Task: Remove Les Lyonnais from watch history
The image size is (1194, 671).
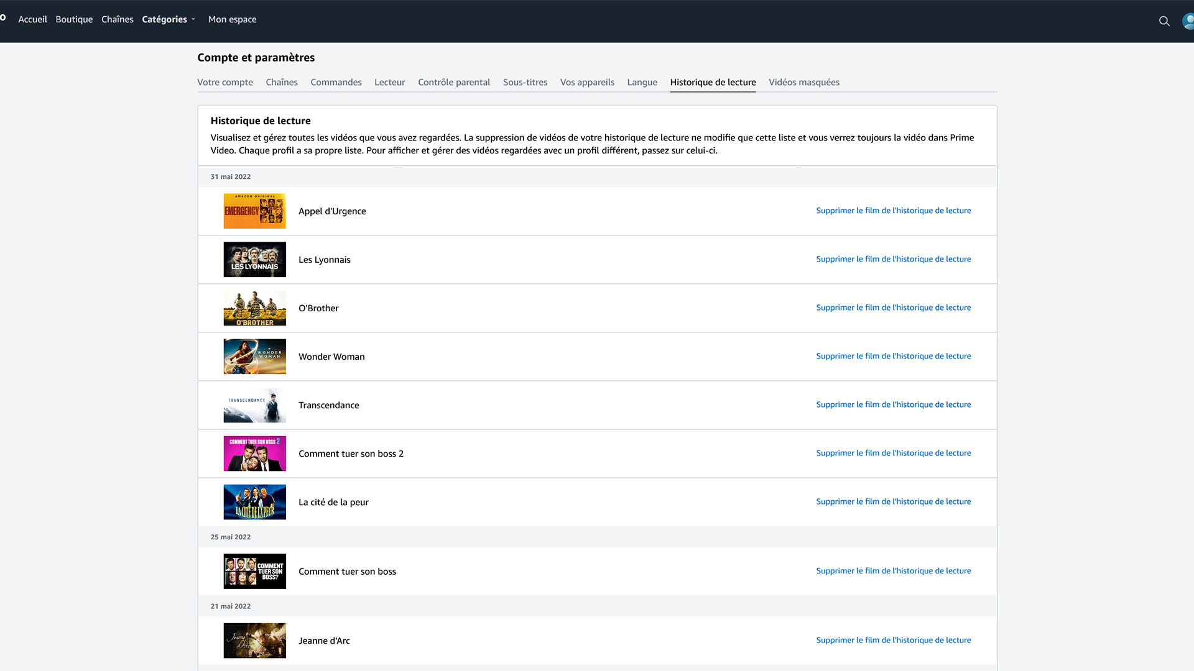Action: tap(894, 259)
